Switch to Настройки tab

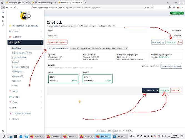tap(96, 48)
